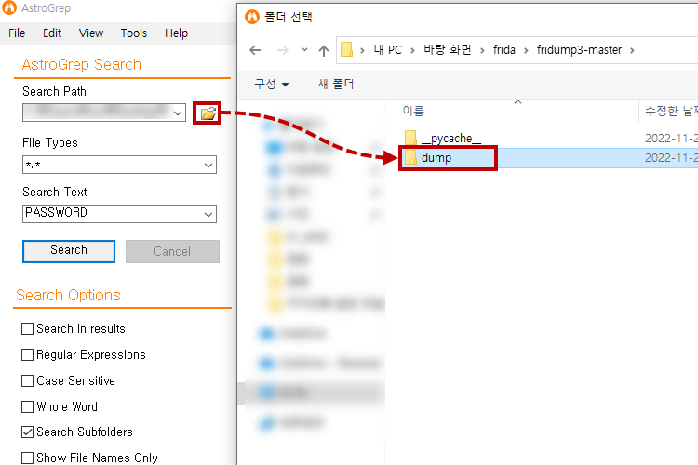The image size is (698, 465).
Task: Go up one folder level with the up arrow
Action: (x=324, y=51)
